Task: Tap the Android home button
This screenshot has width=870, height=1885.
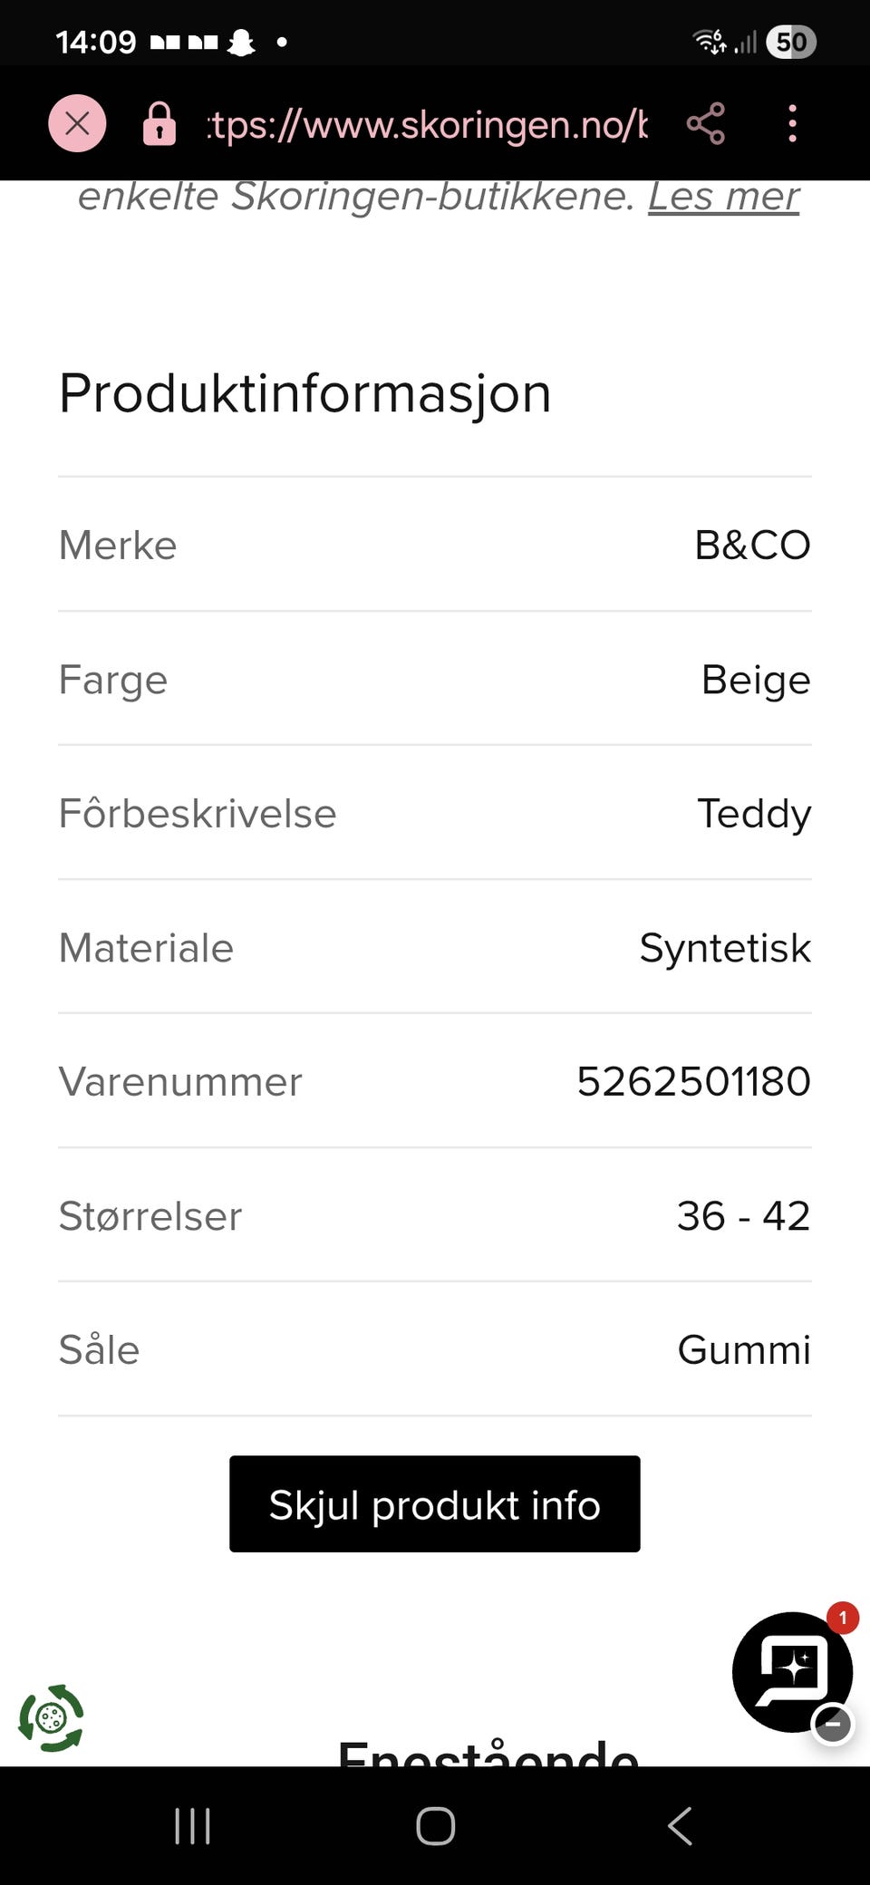Action: click(x=435, y=1826)
